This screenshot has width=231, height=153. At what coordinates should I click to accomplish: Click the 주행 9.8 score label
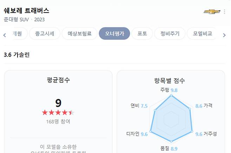click(169, 90)
